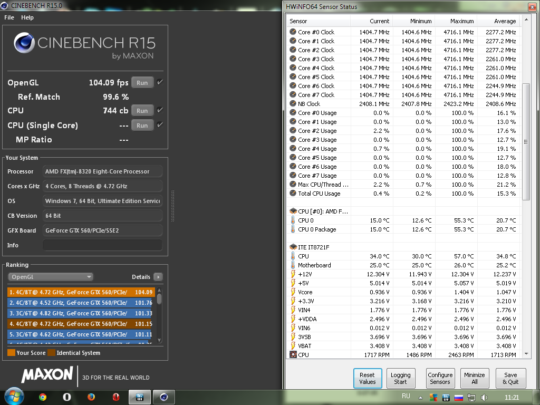540x405 pixels.
Task: Click the Sensor column header
Action: pyautogui.click(x=319, y=21)
